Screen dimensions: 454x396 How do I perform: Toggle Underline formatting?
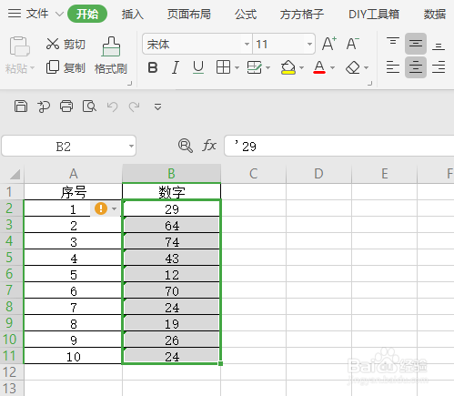198,67
